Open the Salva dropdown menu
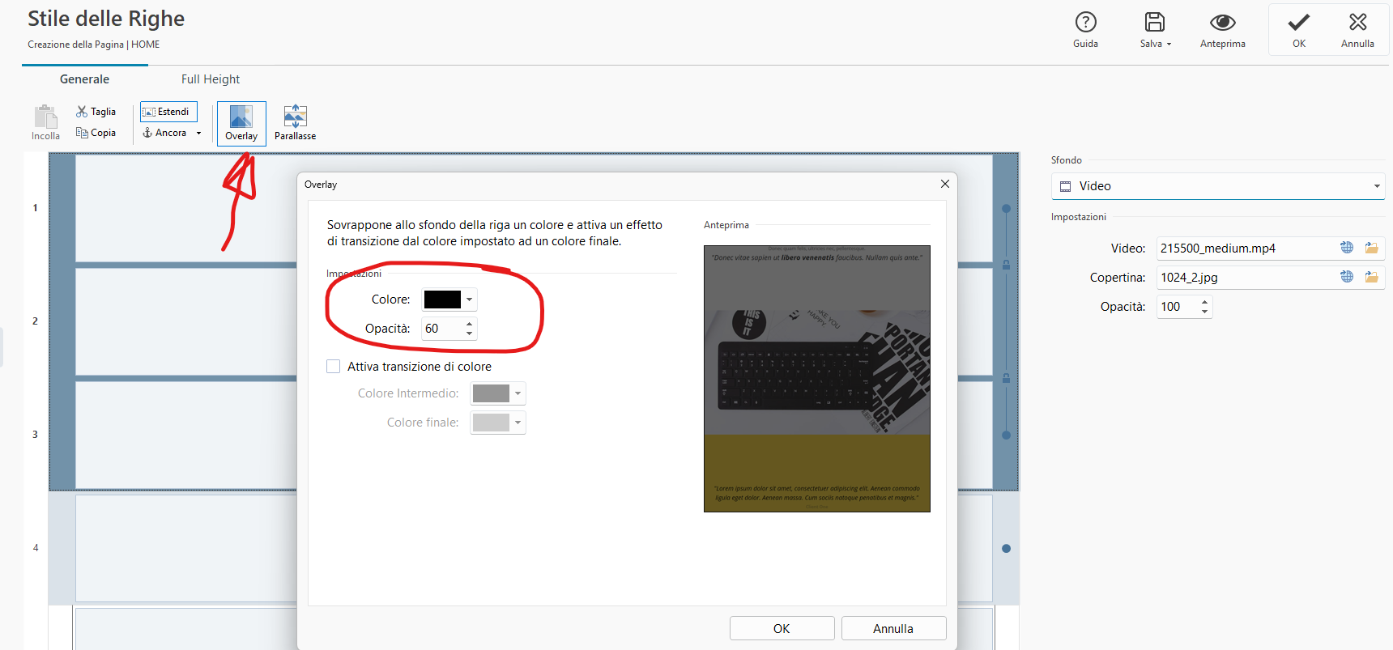 tap(1169, 45)
